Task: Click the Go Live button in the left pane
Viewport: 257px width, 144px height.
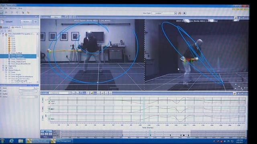Action: pos(26,22)
